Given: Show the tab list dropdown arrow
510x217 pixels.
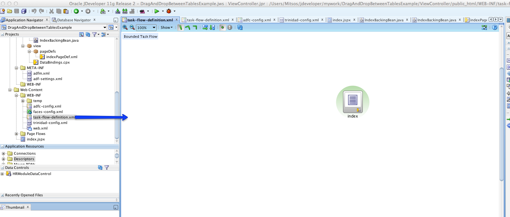Looking at the screenshot, I should coord(501,20).
